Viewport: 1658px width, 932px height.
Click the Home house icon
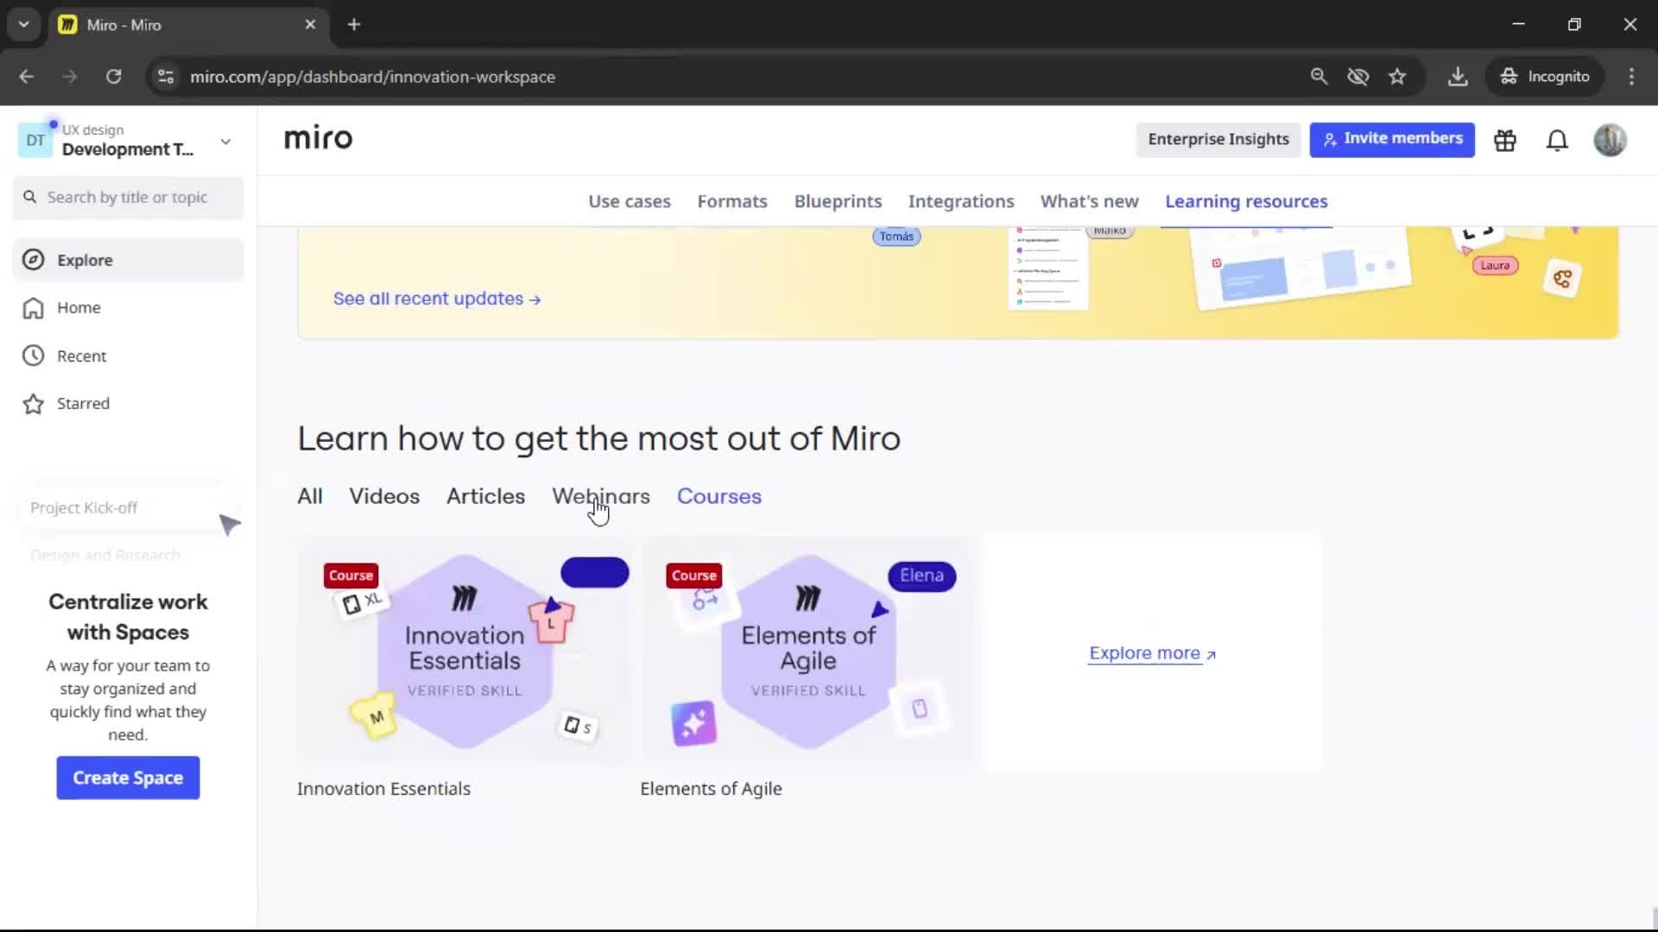tap(33, 308)
